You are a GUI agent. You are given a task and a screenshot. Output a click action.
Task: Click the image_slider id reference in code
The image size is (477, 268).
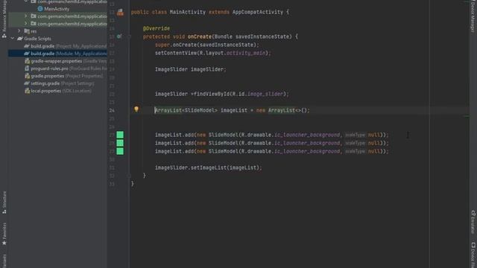265,94
